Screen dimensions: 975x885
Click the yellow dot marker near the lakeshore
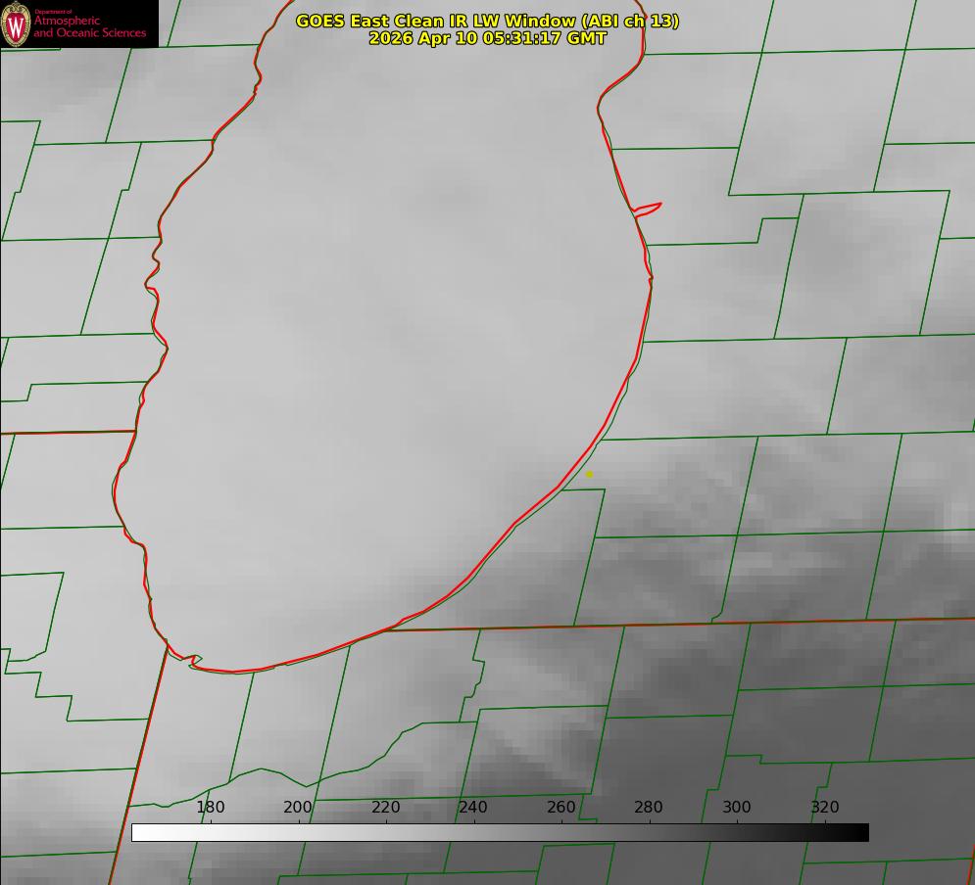pos(589,475)
